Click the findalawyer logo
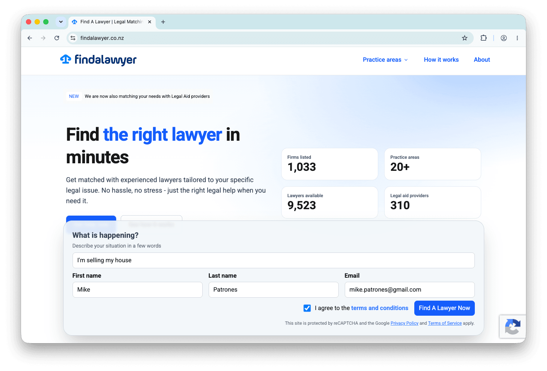 pyautogui.click(x=98, y=59)
